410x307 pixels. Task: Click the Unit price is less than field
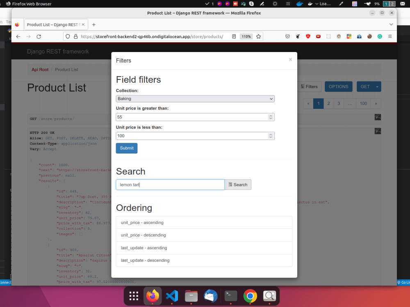(195, 136)
